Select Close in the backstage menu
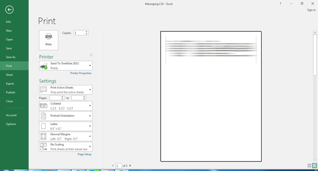Image resolution: width=318 pixels, height=171 pixels. click(x=14, y=101)
